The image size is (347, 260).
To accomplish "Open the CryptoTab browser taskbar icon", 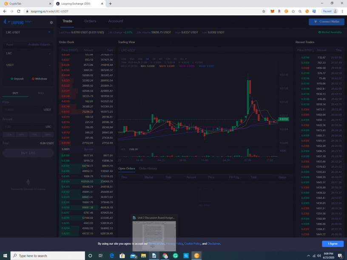I will tap(196, 256).
